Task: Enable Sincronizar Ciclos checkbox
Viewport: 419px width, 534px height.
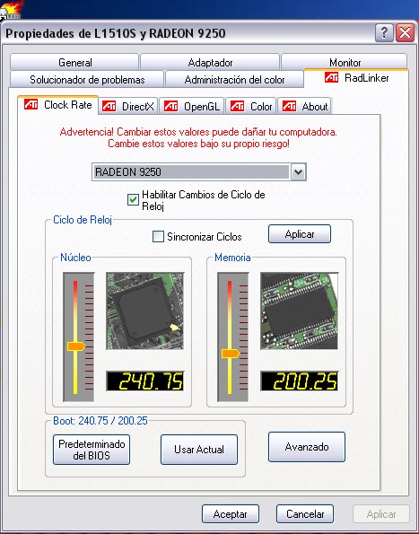Action: tap(158, 237)
